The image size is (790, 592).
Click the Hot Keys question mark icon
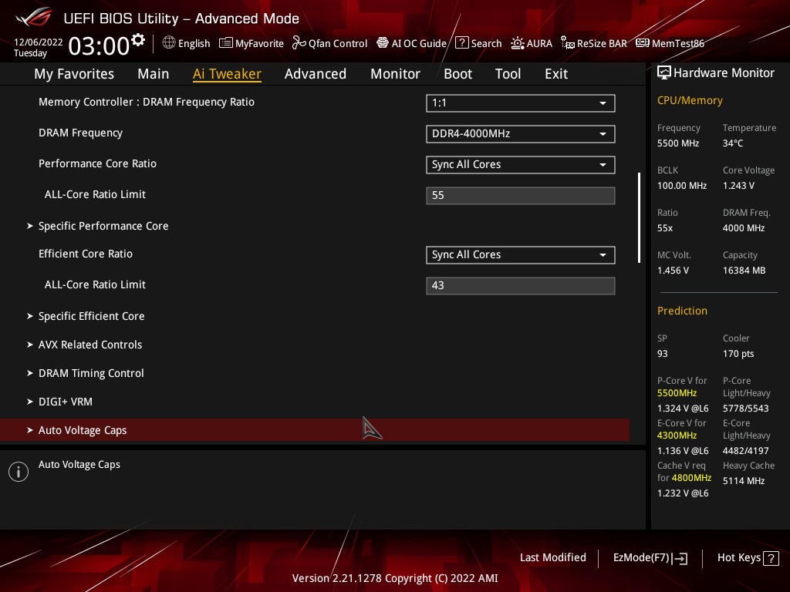(x=771, y=558)
